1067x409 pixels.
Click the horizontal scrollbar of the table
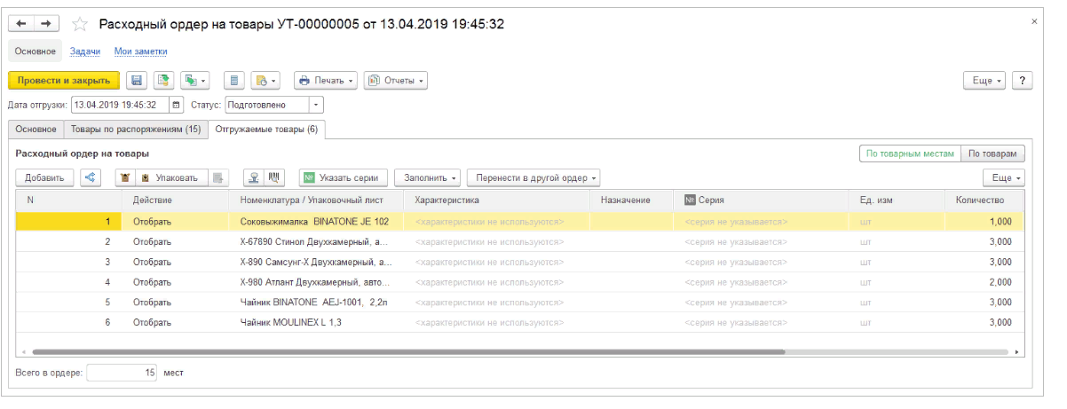tap(408, 352)
